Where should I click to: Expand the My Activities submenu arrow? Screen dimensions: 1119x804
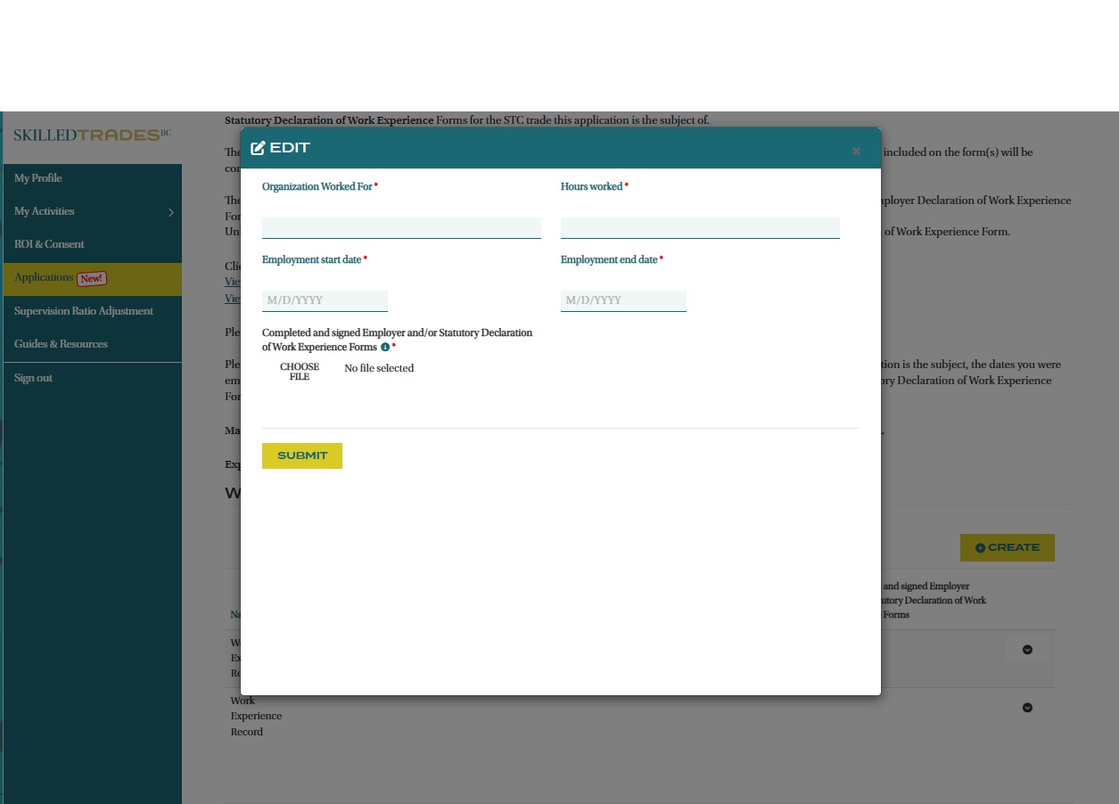170,212
